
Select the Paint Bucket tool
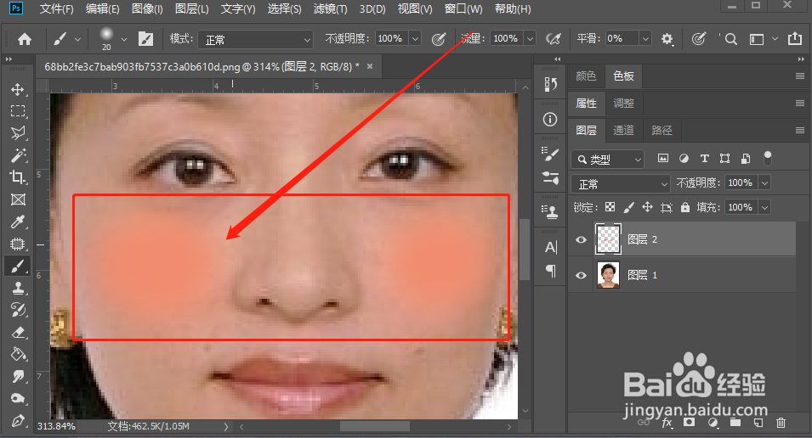18,354
